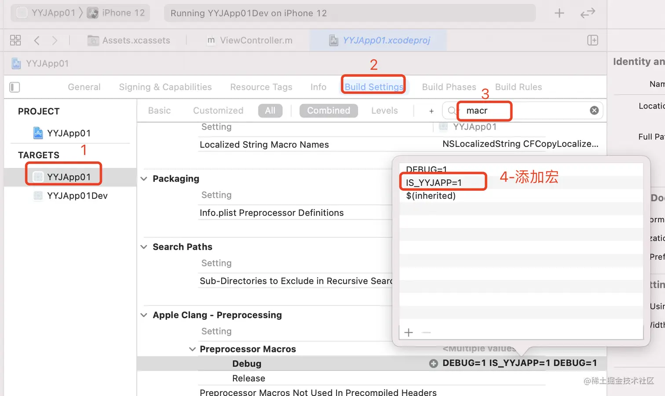Choose the iPhone 12 run destination

(116, 13)
